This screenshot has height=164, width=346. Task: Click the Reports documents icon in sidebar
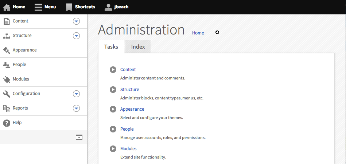click(7, 108)
